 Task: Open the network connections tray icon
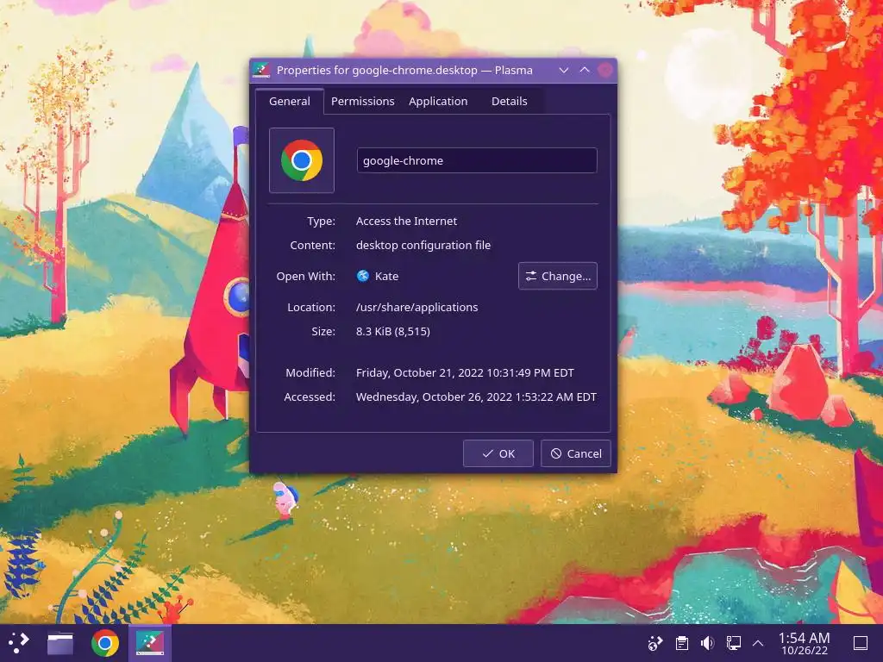click(733, 643)
